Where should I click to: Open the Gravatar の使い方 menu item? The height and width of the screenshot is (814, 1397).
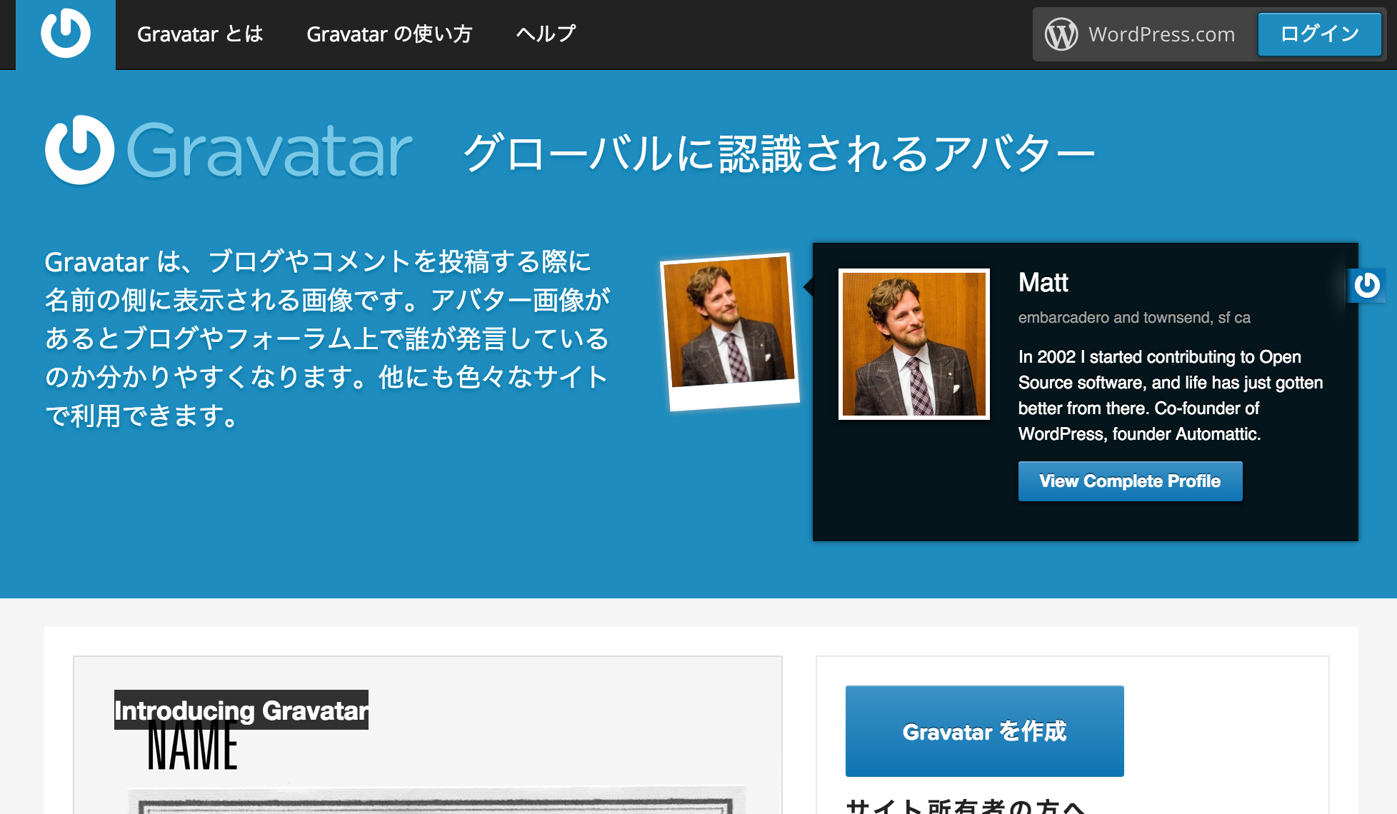[389, 34]
